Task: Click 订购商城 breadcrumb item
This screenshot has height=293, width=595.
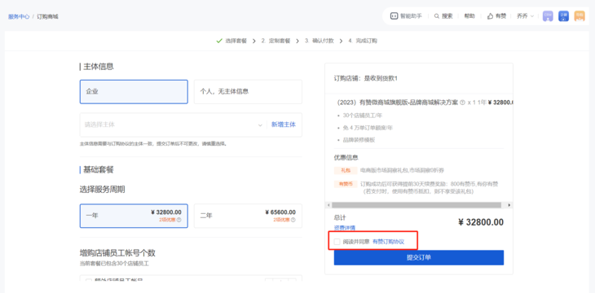Action: (x=47, y=16)
